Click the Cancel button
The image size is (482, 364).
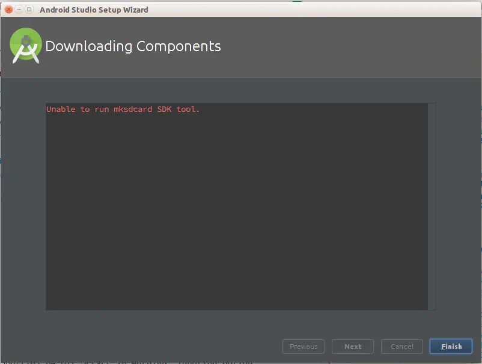click(x=402, y=347)
